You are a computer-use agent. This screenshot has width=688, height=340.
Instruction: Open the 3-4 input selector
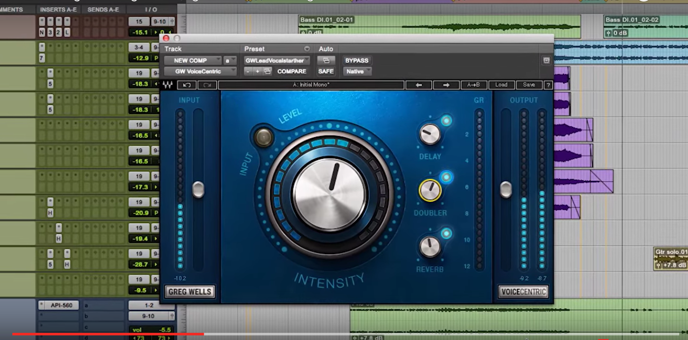pyautogui.click(x=139, y=47)
